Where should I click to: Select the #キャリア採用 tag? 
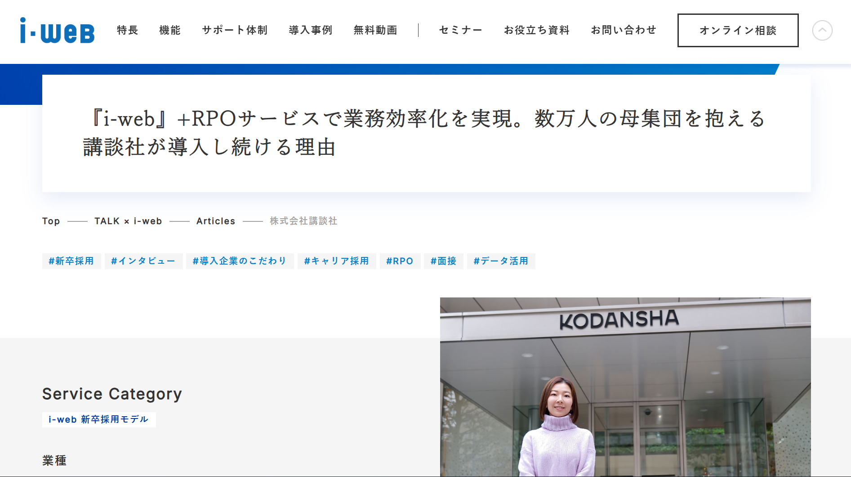pyautogui.click(x=337, y=261)
